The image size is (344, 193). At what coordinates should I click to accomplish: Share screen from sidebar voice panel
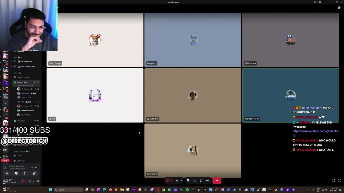(x=16, y=173)
